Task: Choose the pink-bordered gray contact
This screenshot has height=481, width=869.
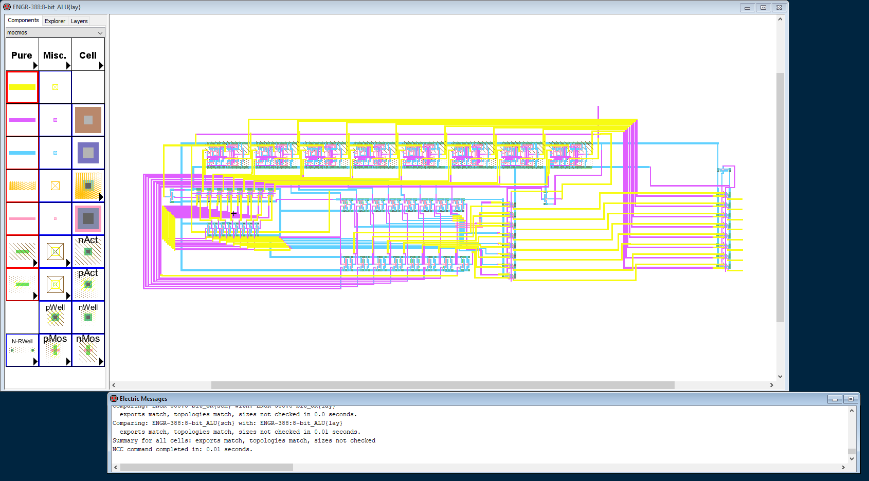Action: (x=88, y=219)
